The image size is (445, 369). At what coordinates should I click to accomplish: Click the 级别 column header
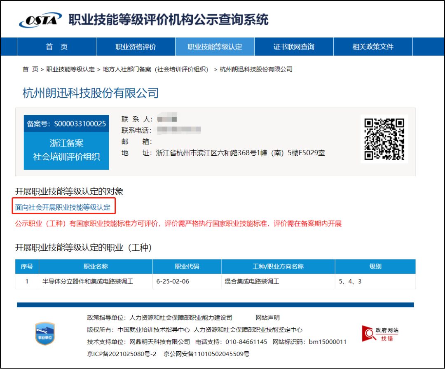(x=375, y=266)
